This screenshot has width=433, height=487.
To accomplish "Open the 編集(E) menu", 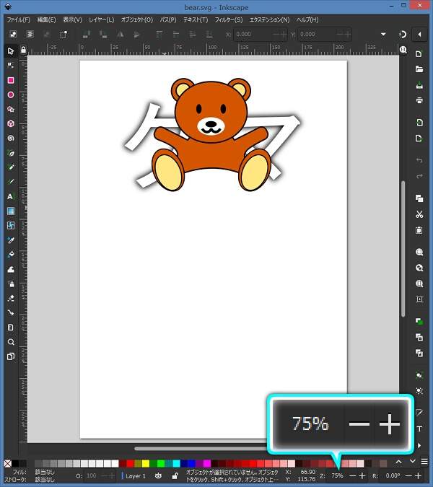I will click(x=46, y=19).
